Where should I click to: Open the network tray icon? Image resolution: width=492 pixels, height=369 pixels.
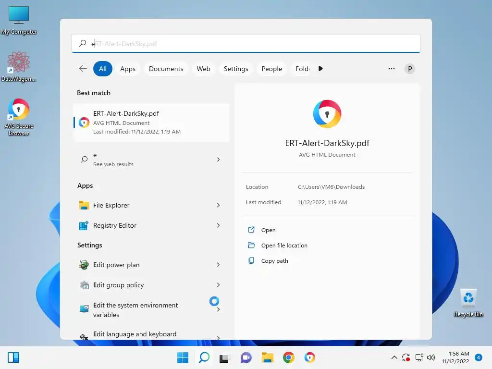tap(419, 357)
